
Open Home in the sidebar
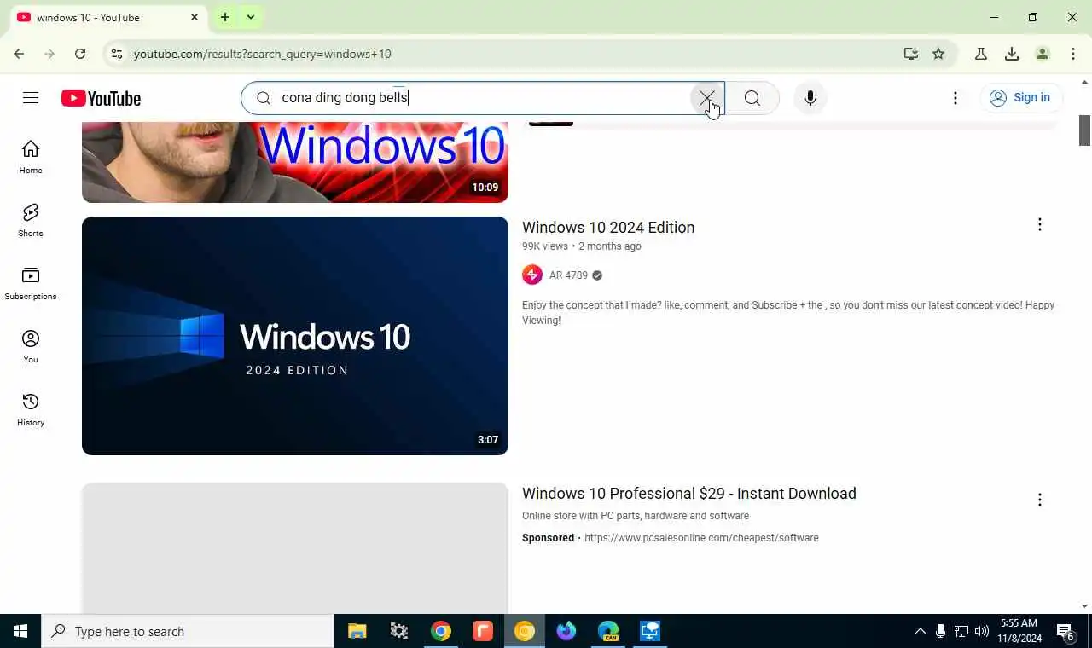[x=31, y=157]
